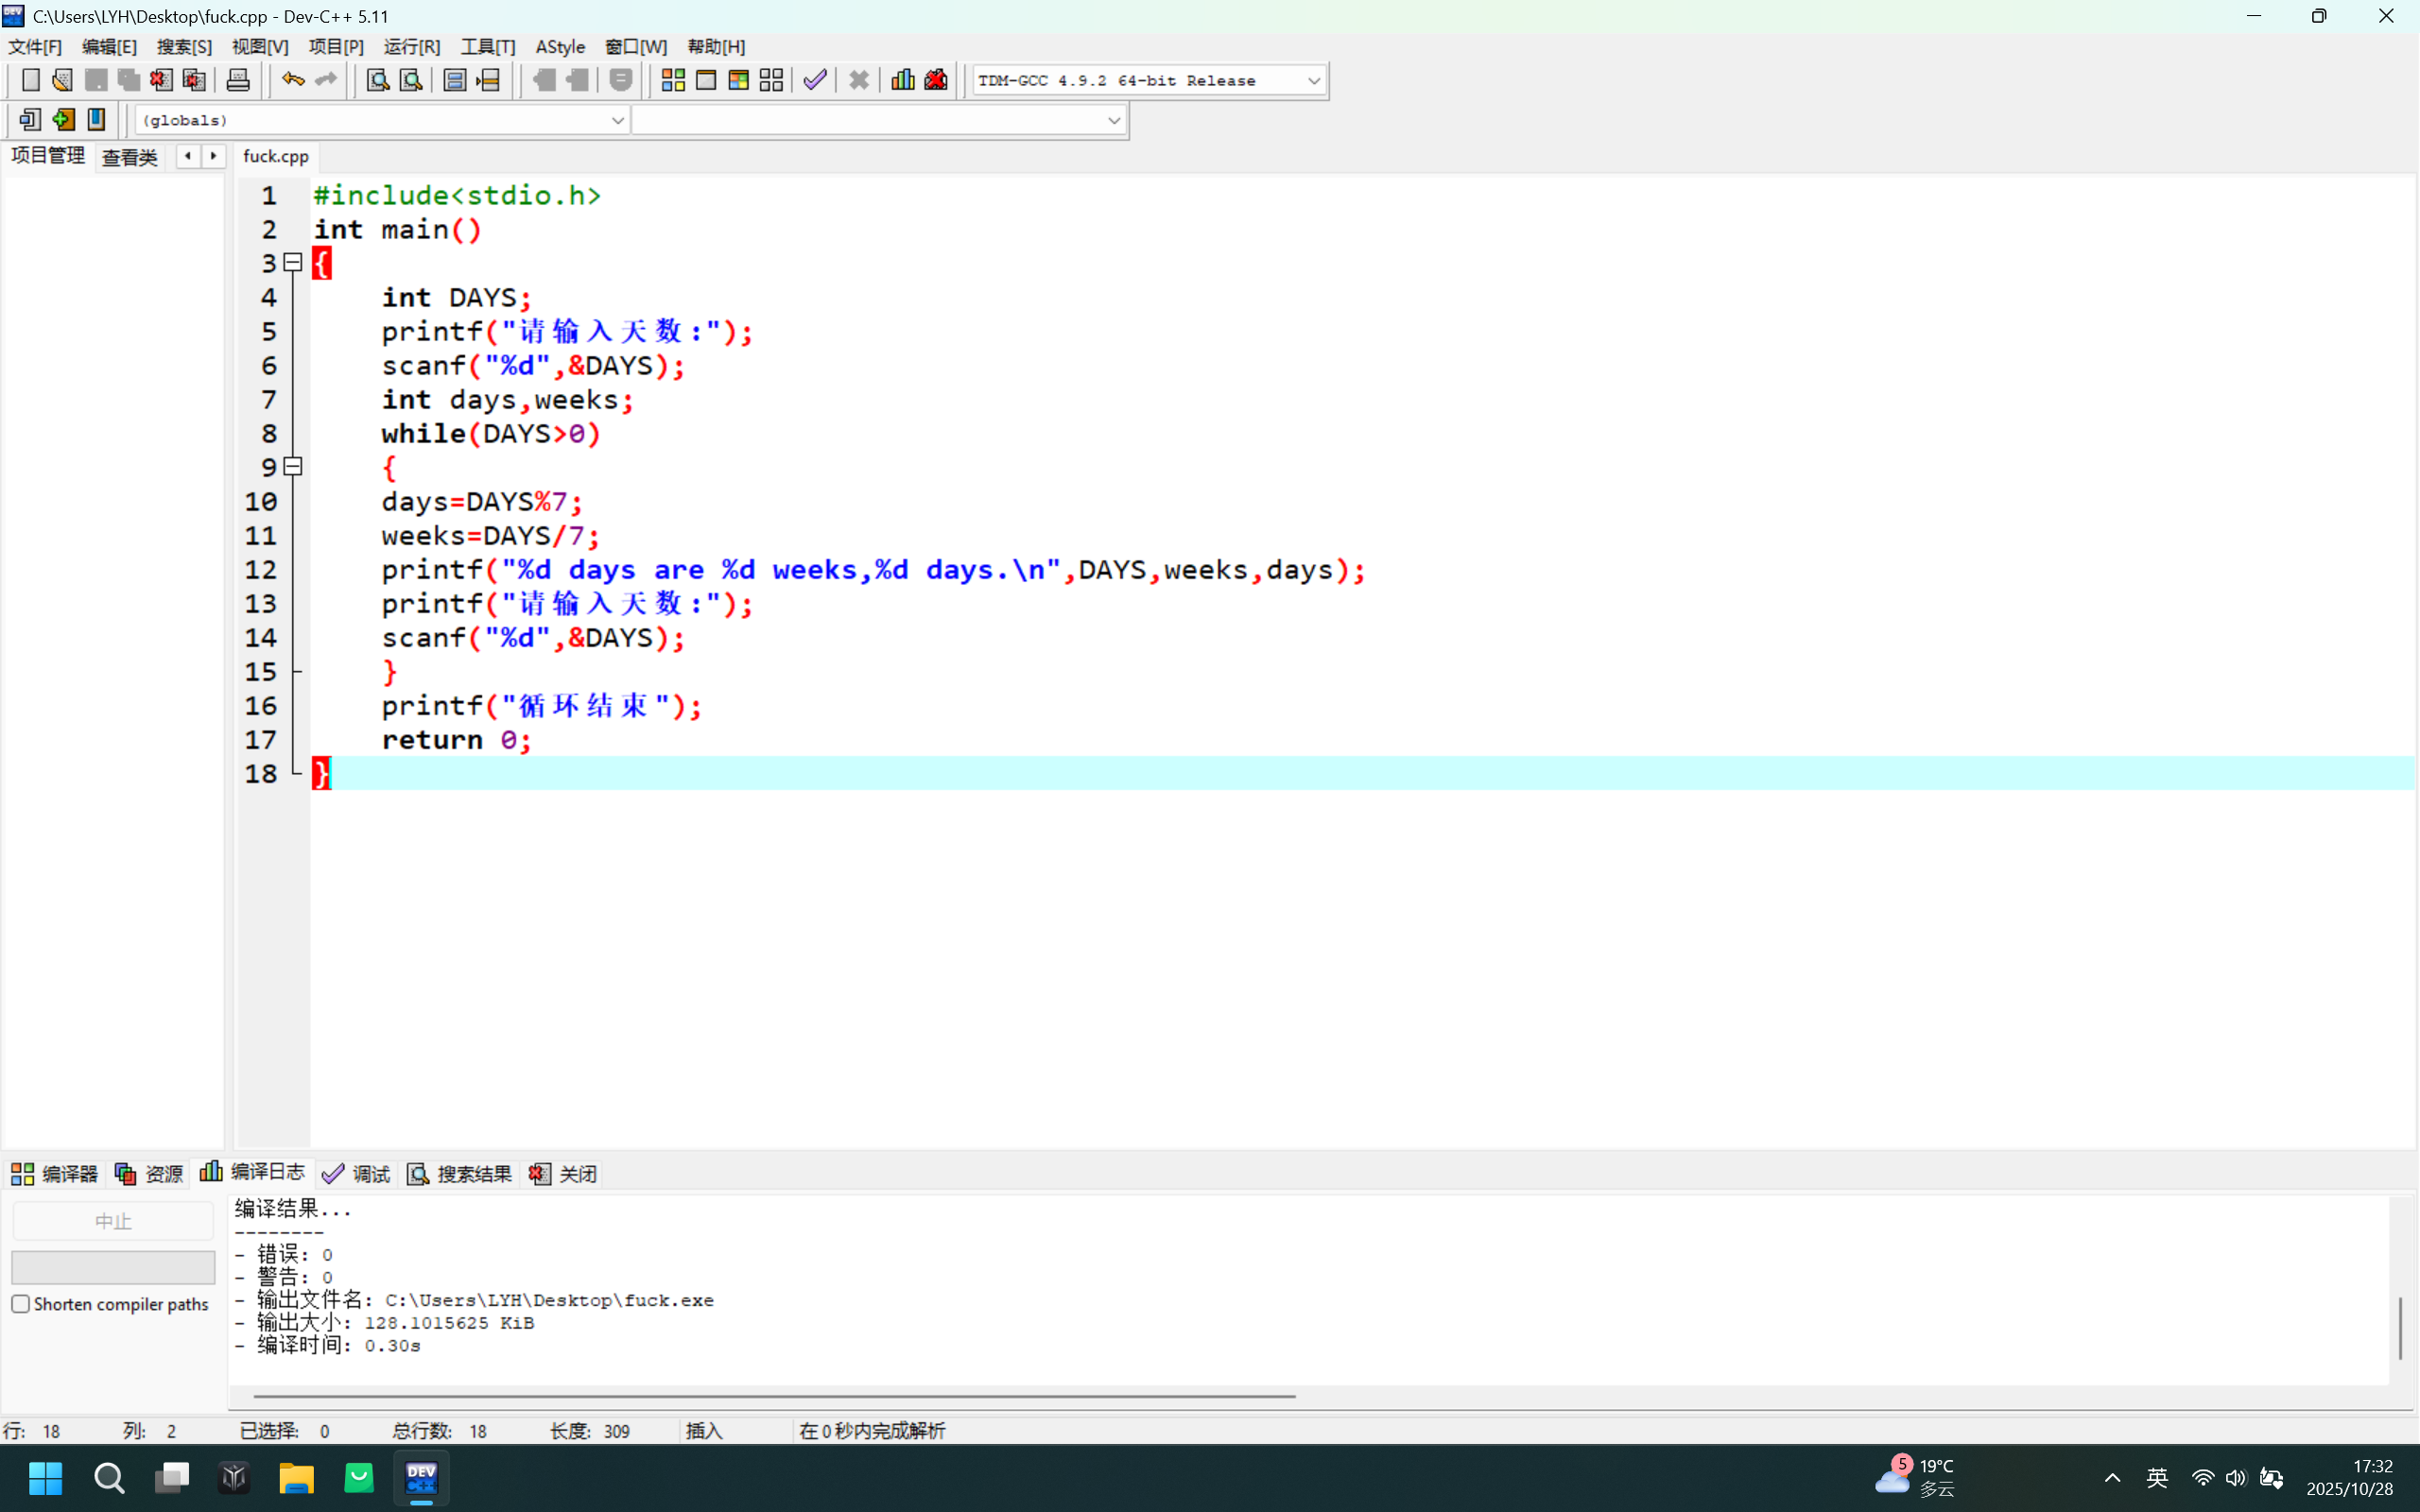Click the Compile icon with four colored squares
Screen dimensions: 2420x1512
click(673, 80)
